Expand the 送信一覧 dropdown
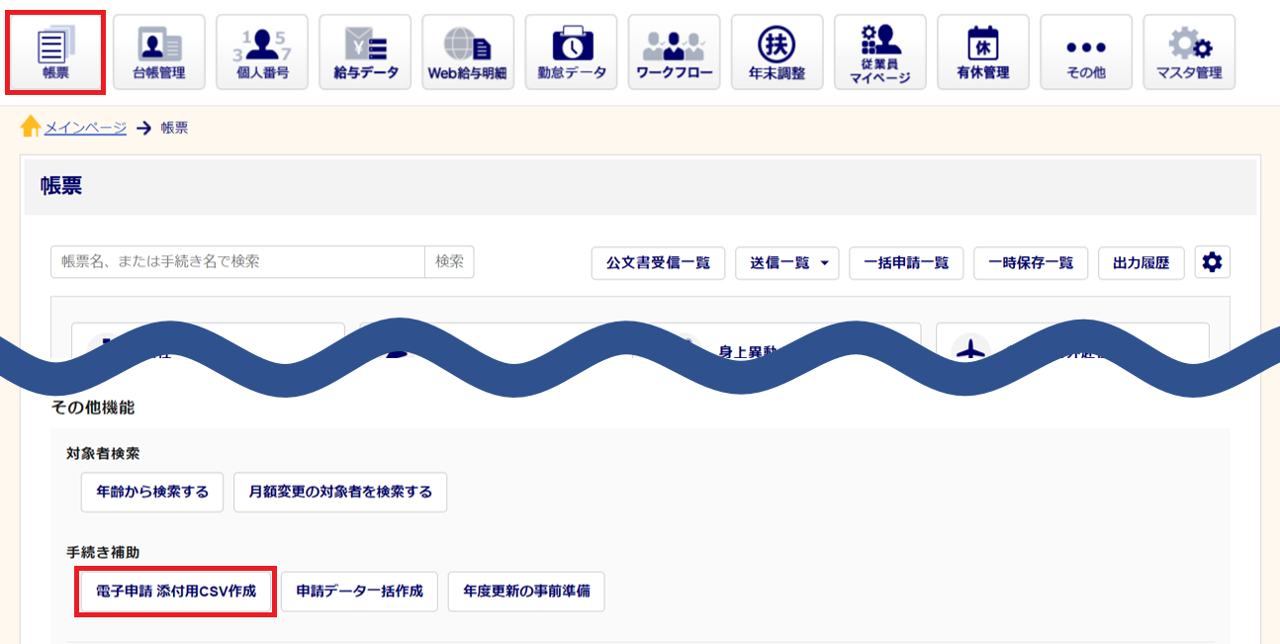1280x644 pixels. (786, 263)
